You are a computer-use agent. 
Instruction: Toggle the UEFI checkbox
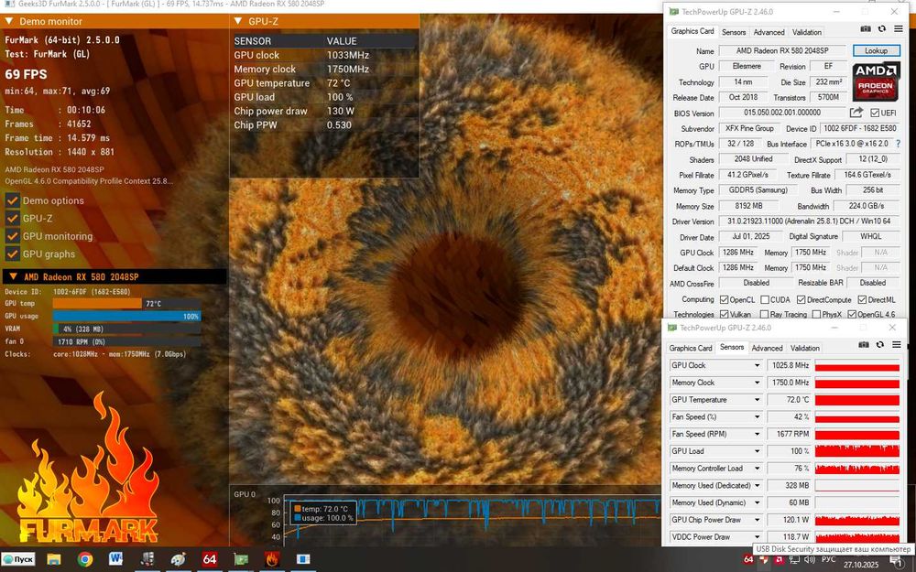coord(875,113)
